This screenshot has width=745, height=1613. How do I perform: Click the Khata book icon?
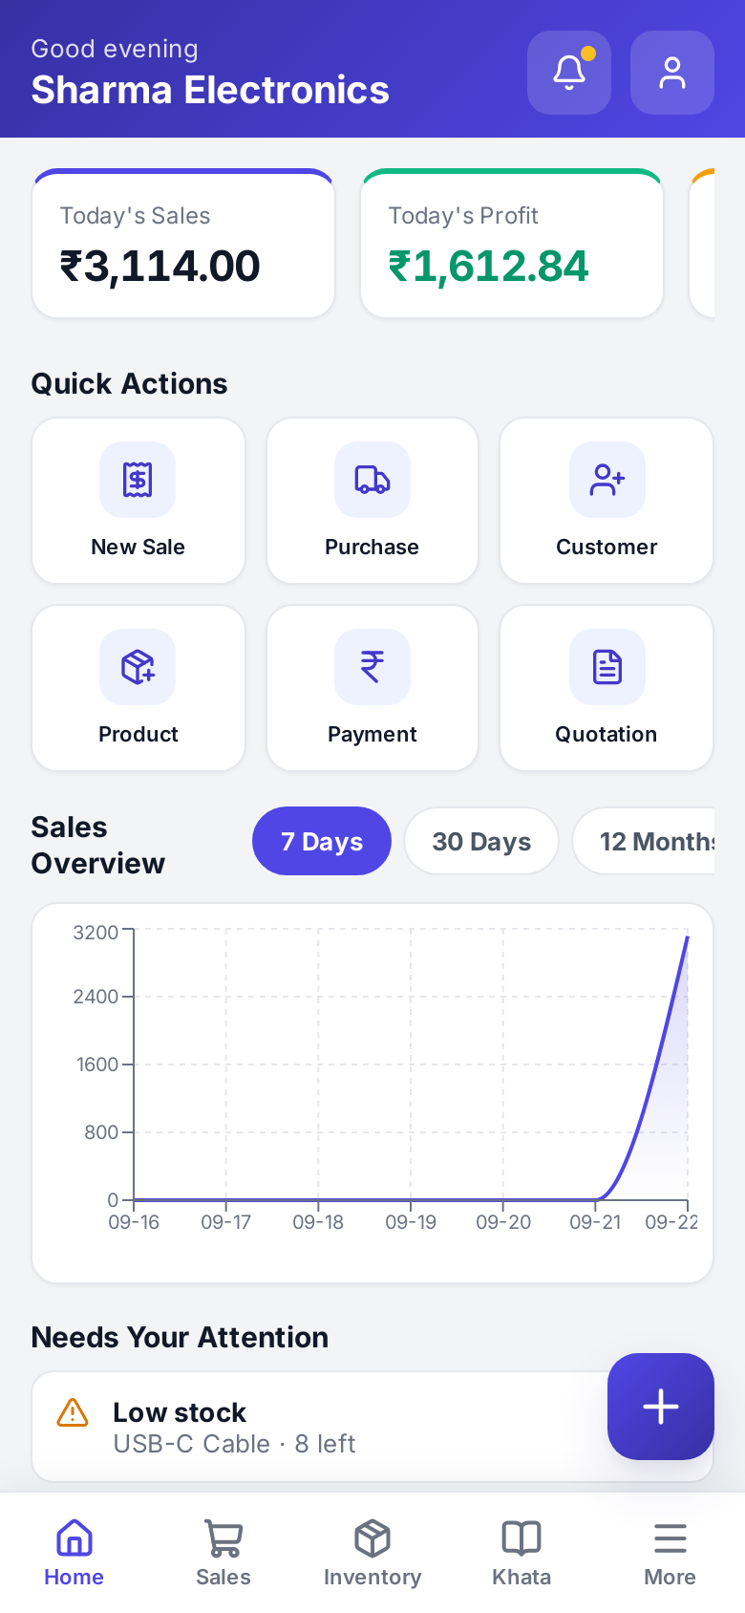[x=521, y=1538]
